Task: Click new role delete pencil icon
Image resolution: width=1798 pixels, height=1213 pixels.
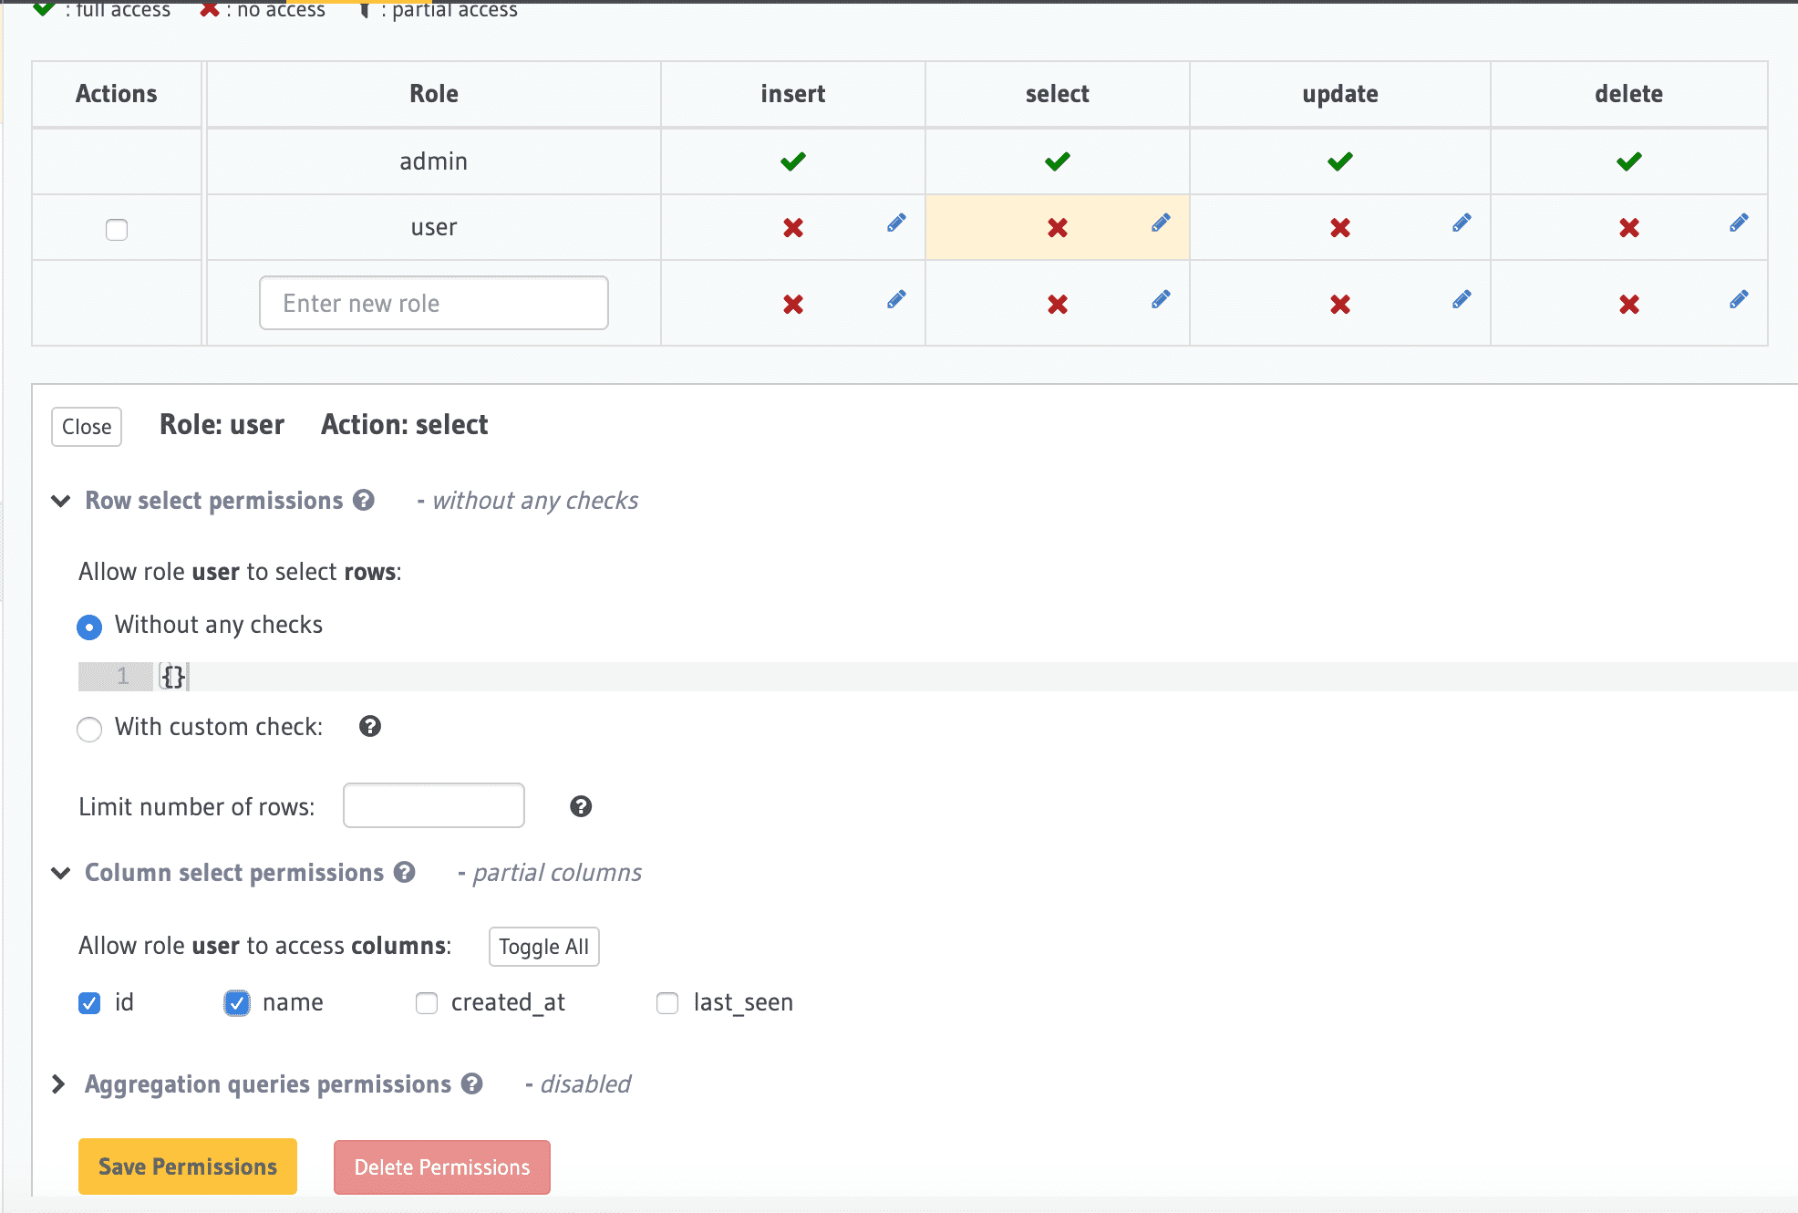Action: 1739,300
